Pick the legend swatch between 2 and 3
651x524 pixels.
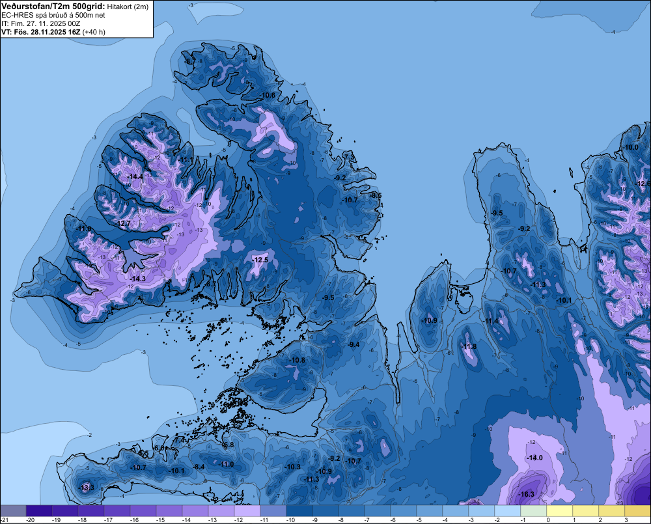611,511
